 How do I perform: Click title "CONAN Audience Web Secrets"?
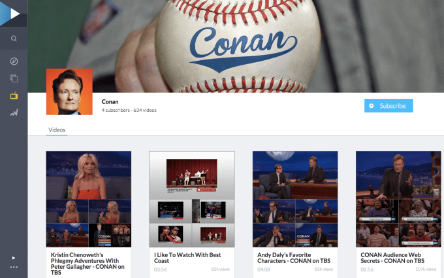[392, 258]
